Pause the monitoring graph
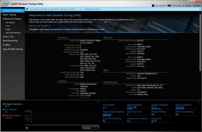This screenshot has width=202, height=132. click(27, 128)
